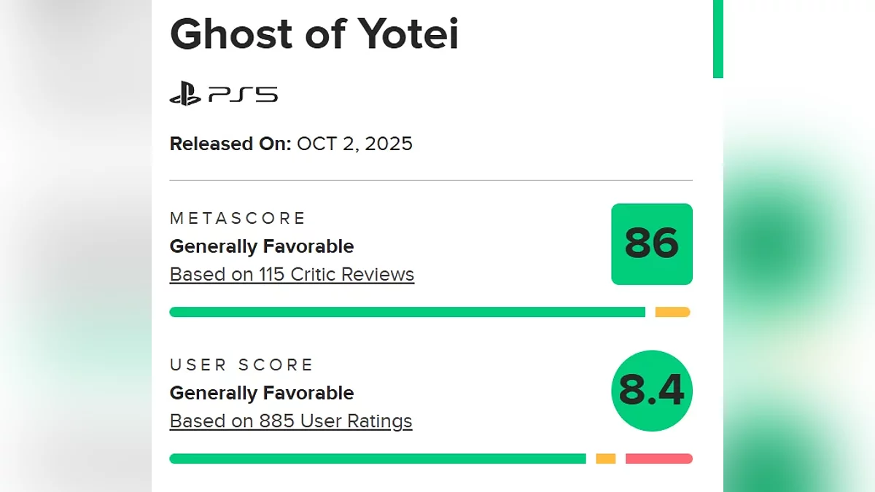Click the OCT 2, 2025 release date
The width and height of the screenshot is (875, 492).
pos(354,144)
